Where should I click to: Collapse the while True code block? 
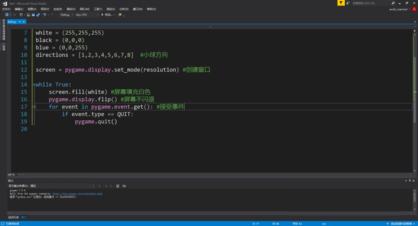coord(34,85)
